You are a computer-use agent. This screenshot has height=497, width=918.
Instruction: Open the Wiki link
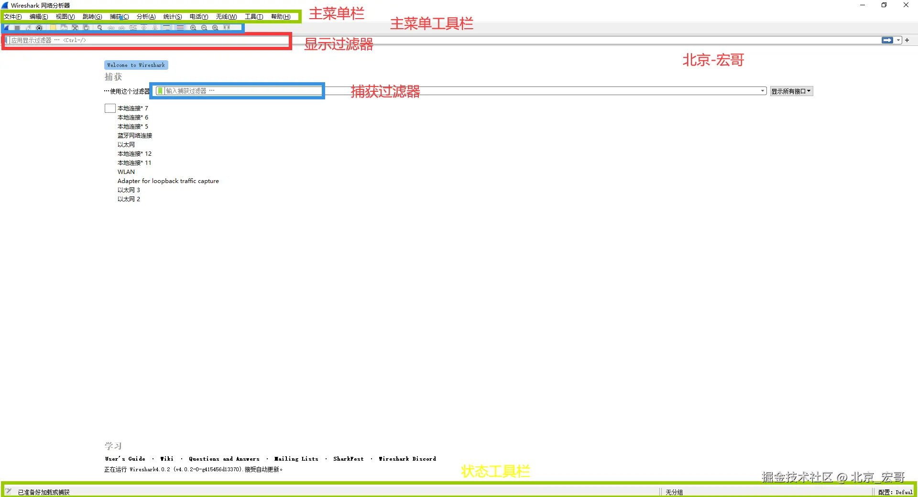tap(167, 459)
